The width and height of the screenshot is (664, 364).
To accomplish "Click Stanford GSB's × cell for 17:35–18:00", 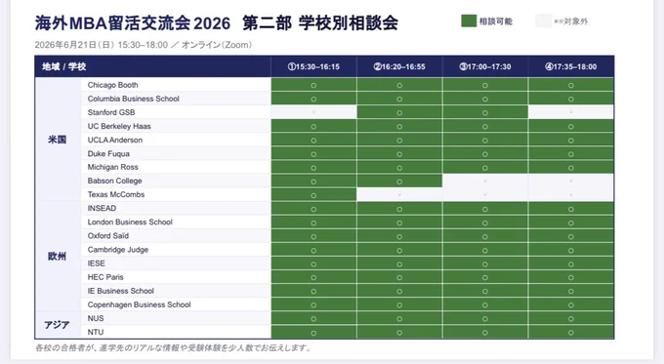I will (571, 112).
